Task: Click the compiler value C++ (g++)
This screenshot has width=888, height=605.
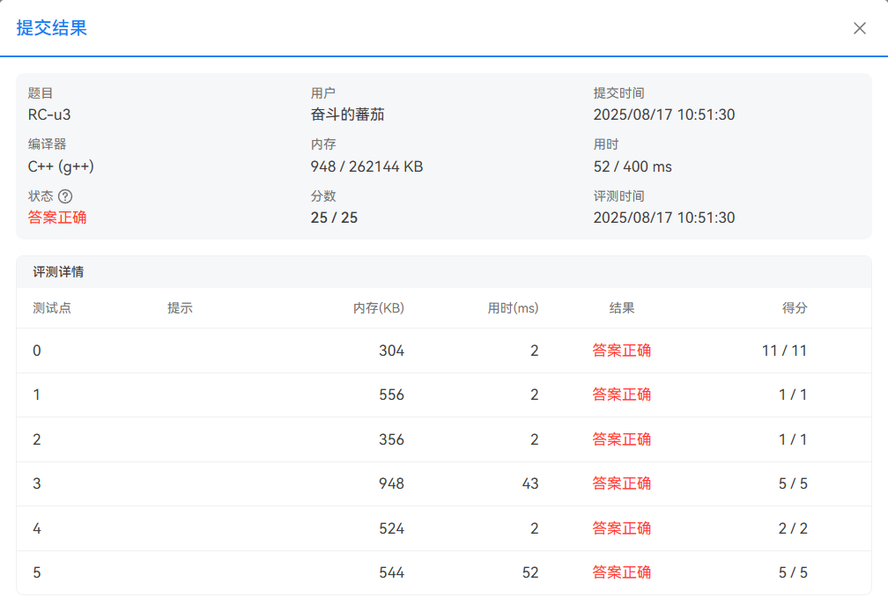Action: coord(61,166)
